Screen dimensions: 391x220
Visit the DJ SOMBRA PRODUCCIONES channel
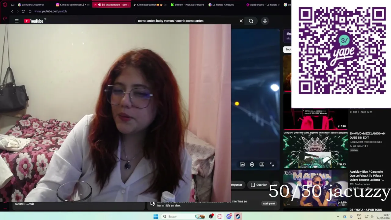[x=366, y=142]
